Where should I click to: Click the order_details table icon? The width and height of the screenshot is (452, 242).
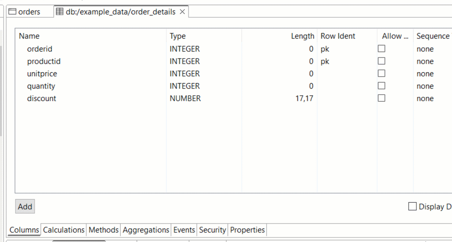click(x=60, y=12)
